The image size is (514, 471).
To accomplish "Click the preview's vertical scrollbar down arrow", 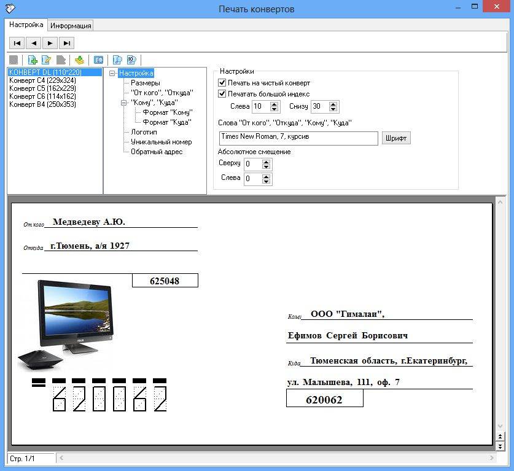I will [x=500, y=426].
